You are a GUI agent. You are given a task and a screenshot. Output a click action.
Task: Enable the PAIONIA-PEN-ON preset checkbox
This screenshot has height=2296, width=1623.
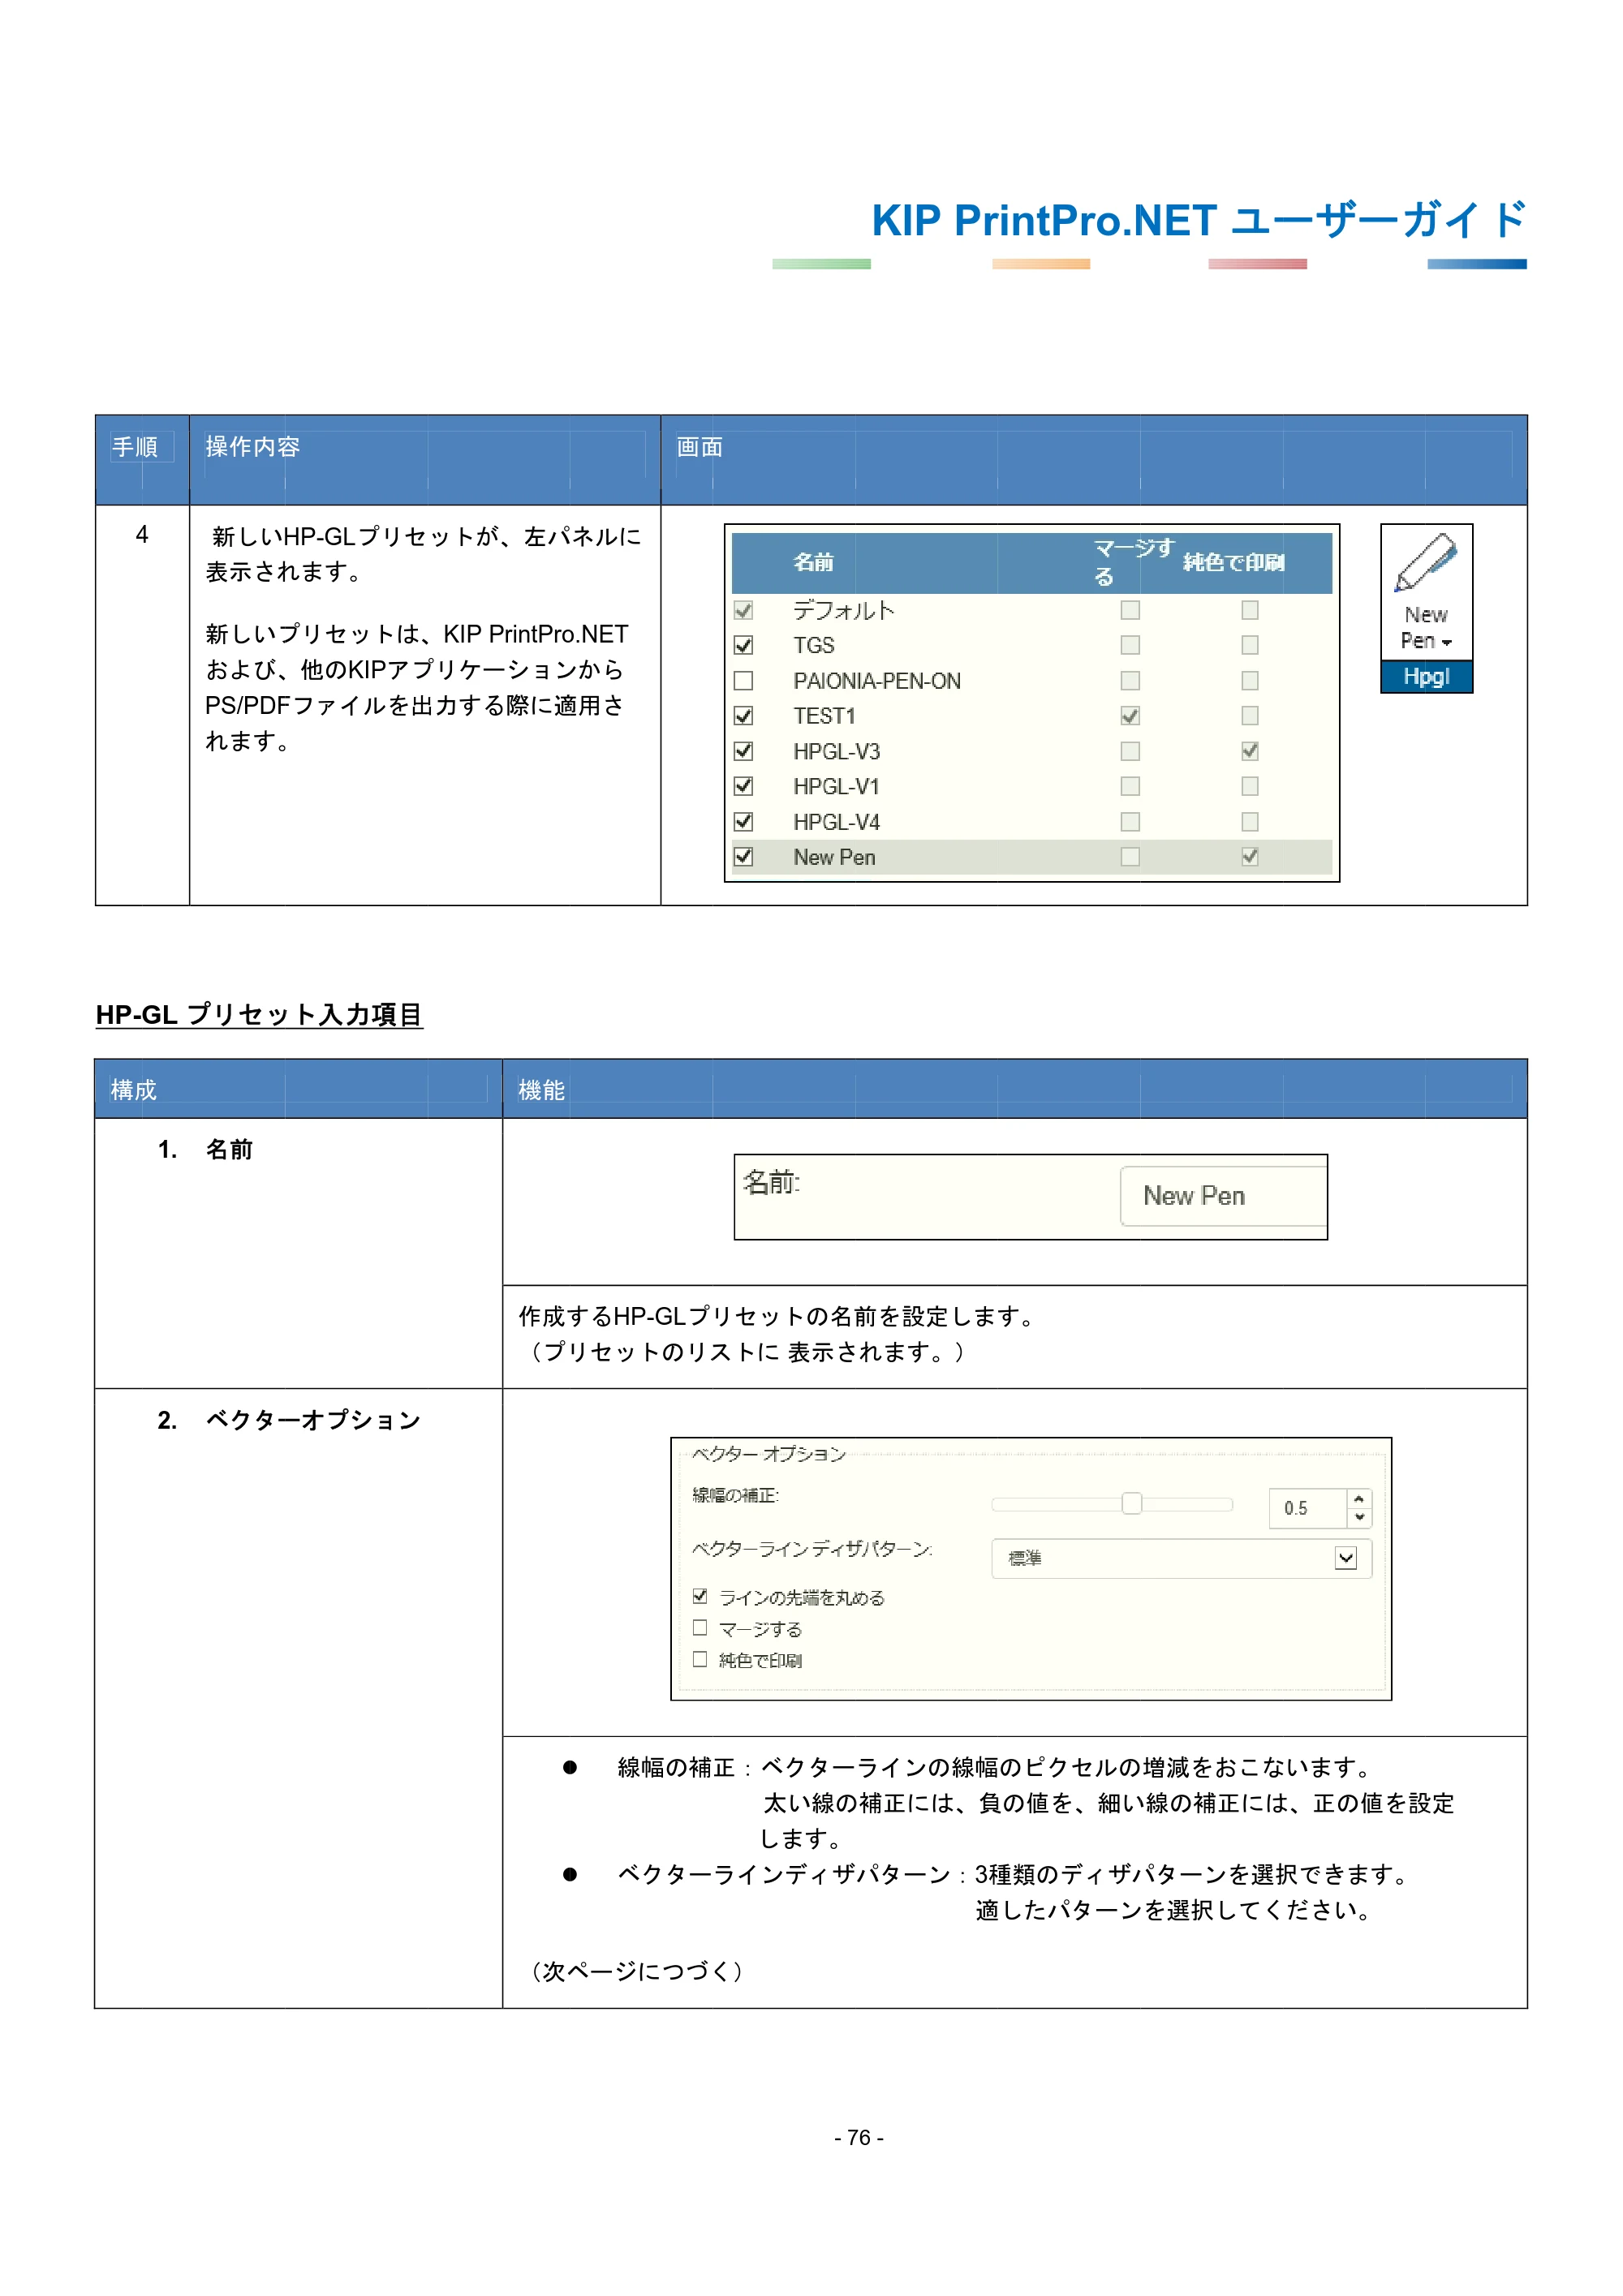(743, 681)
